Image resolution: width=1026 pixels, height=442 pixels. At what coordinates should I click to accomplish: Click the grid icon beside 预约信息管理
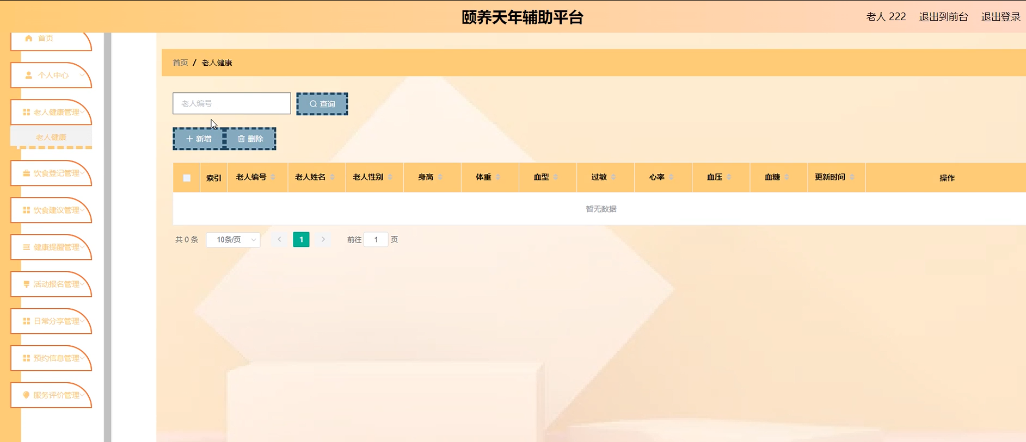pos(26,358)
